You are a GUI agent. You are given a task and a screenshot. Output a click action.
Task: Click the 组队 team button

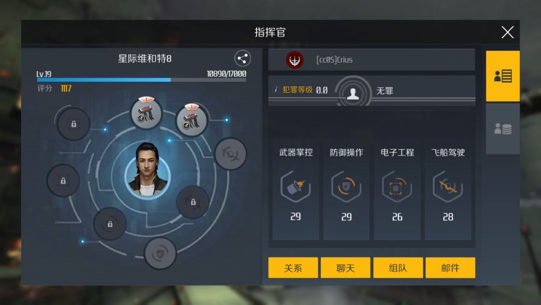pos(398,267)
